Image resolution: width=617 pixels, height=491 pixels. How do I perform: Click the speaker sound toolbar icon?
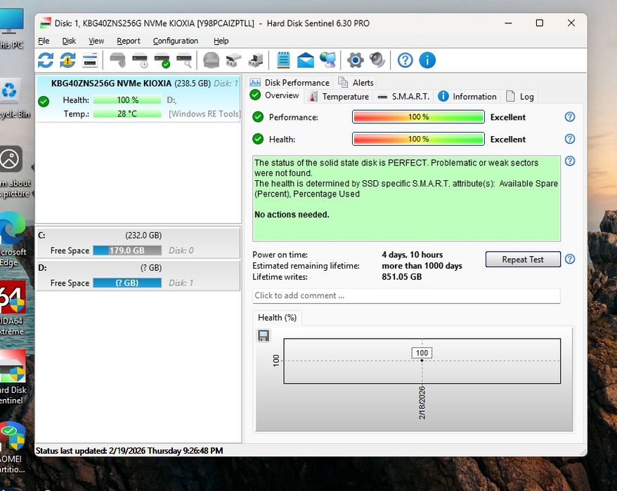pos(377,60)
